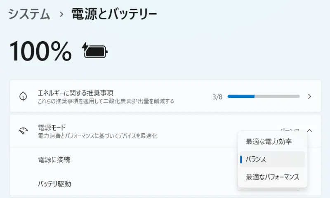The height and width of the screenshot is (198, 330).
Task: Click the power mode gauge icon
Action: pyautogui.click(x=23, y=131)
